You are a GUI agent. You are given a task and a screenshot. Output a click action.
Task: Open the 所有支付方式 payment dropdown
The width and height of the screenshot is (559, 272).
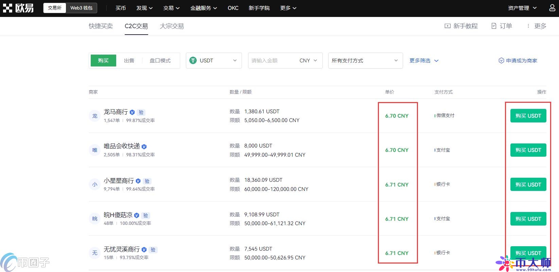[x=366, y=60]
